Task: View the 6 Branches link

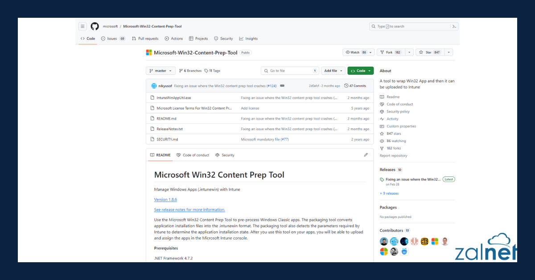Action: tap(190, 71)
